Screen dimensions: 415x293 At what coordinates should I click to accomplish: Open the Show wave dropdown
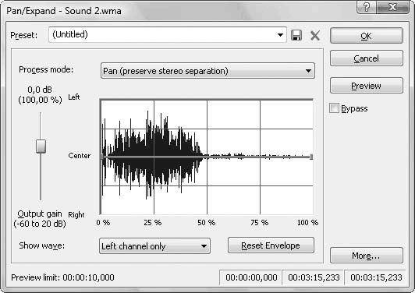[154, 246]
